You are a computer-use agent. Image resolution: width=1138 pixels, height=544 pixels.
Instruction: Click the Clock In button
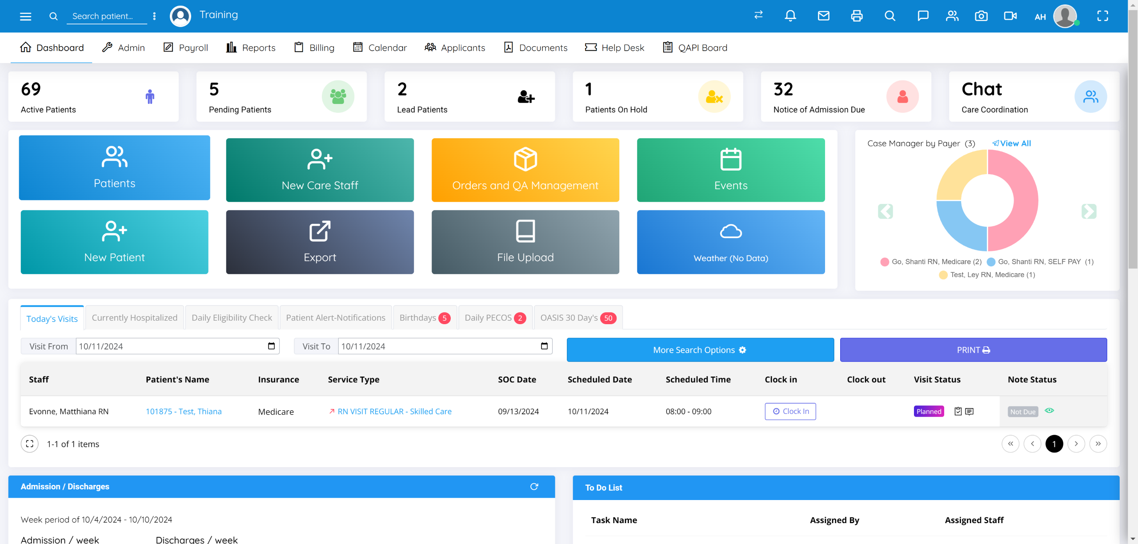tap(790, 411)
